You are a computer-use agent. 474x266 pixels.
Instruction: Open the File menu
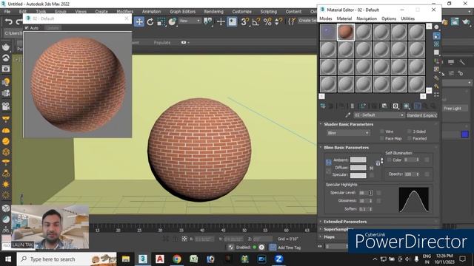7,12
